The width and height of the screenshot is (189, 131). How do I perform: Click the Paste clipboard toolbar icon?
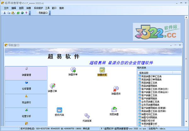click(13, 13)
